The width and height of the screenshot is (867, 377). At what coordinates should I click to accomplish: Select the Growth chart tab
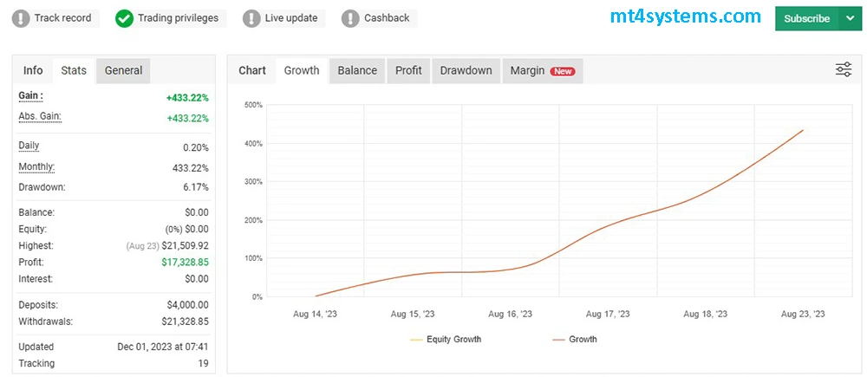tap(302, 71)
